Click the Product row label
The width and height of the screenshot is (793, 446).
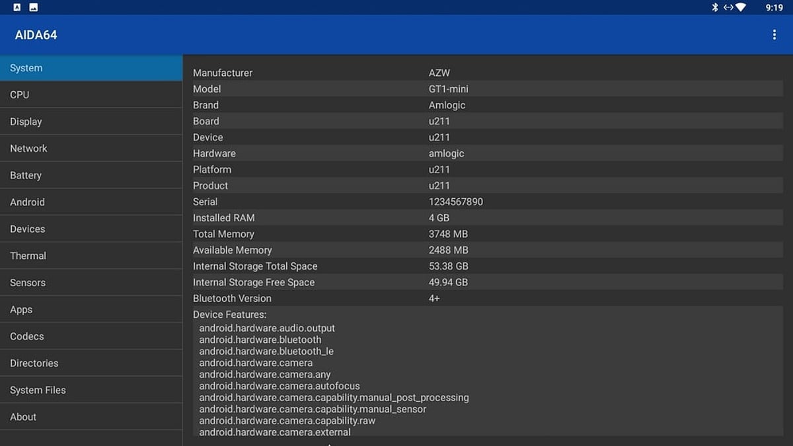[210, 186]
